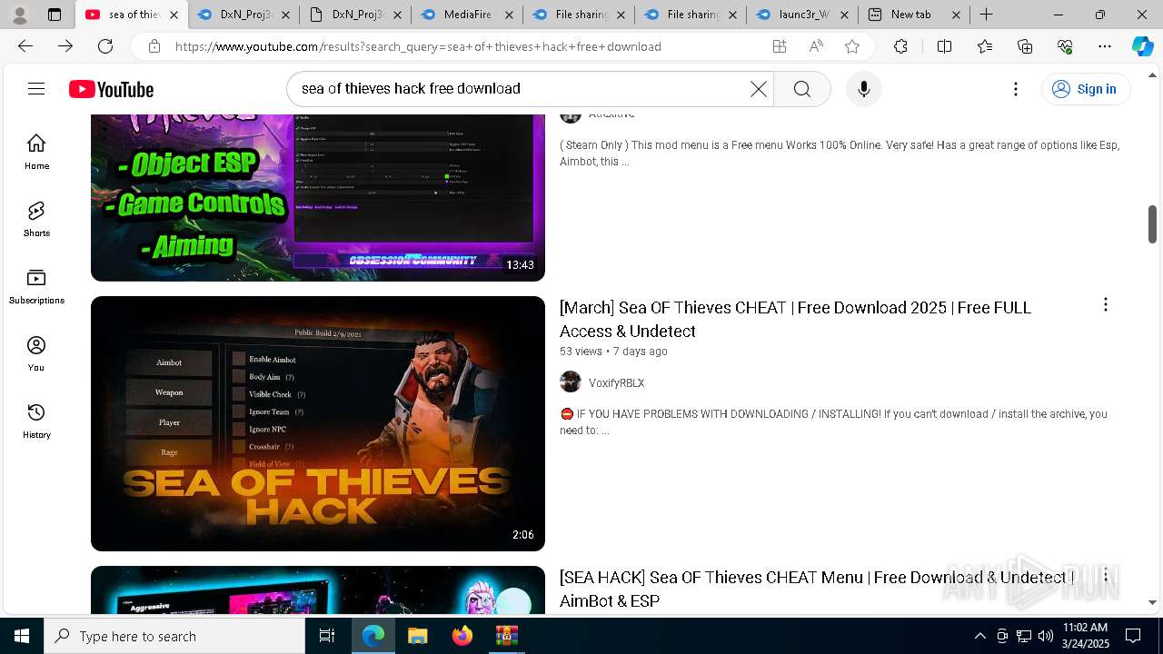
Task: Clear the search query with X
Action: point(759,88)
